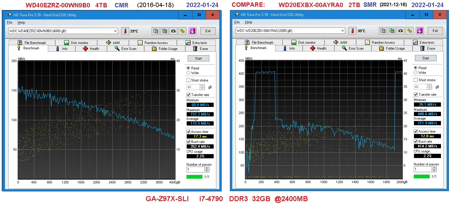The width and height of the screenshot is (451, 205).
Task: Open the Health tab in WD40EZRZ window
Action: pos(91,49)
